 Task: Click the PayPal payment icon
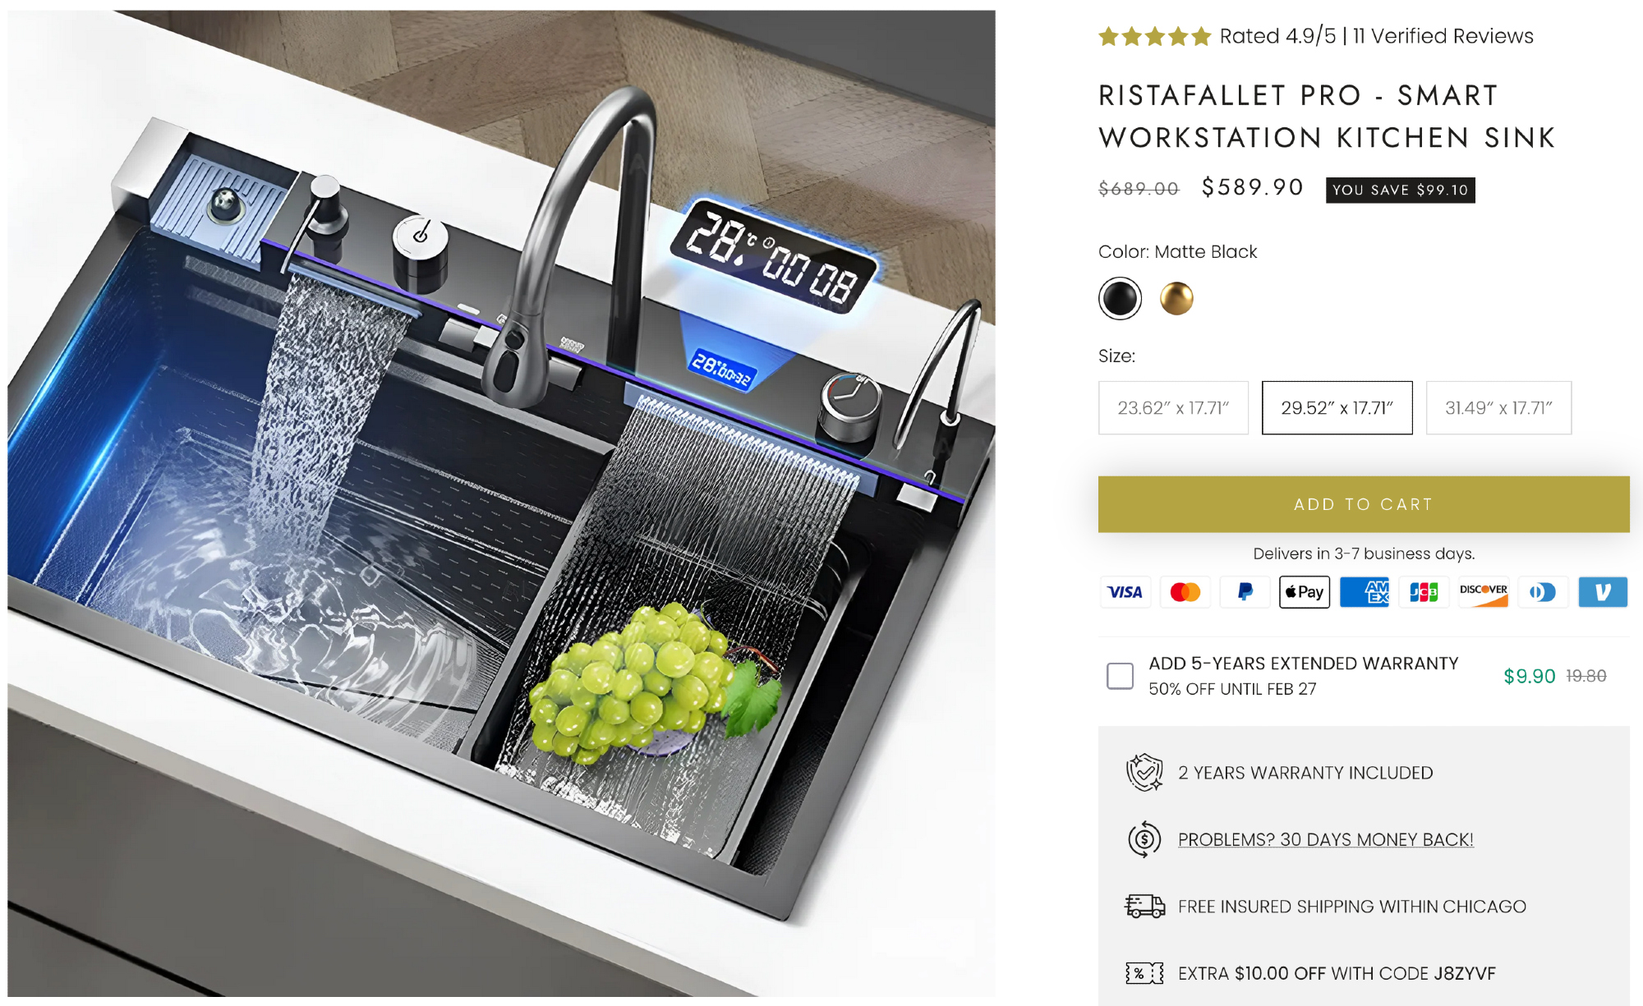click(1245, 592)
